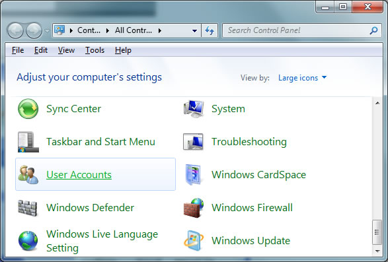Open the Help menu
Viewport: 388px width, 262px height.
[123, 50]
